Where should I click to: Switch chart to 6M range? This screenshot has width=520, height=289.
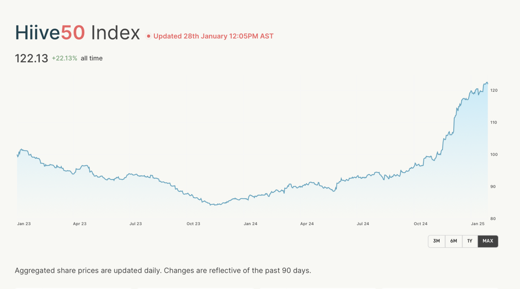(x=454, y=241)
